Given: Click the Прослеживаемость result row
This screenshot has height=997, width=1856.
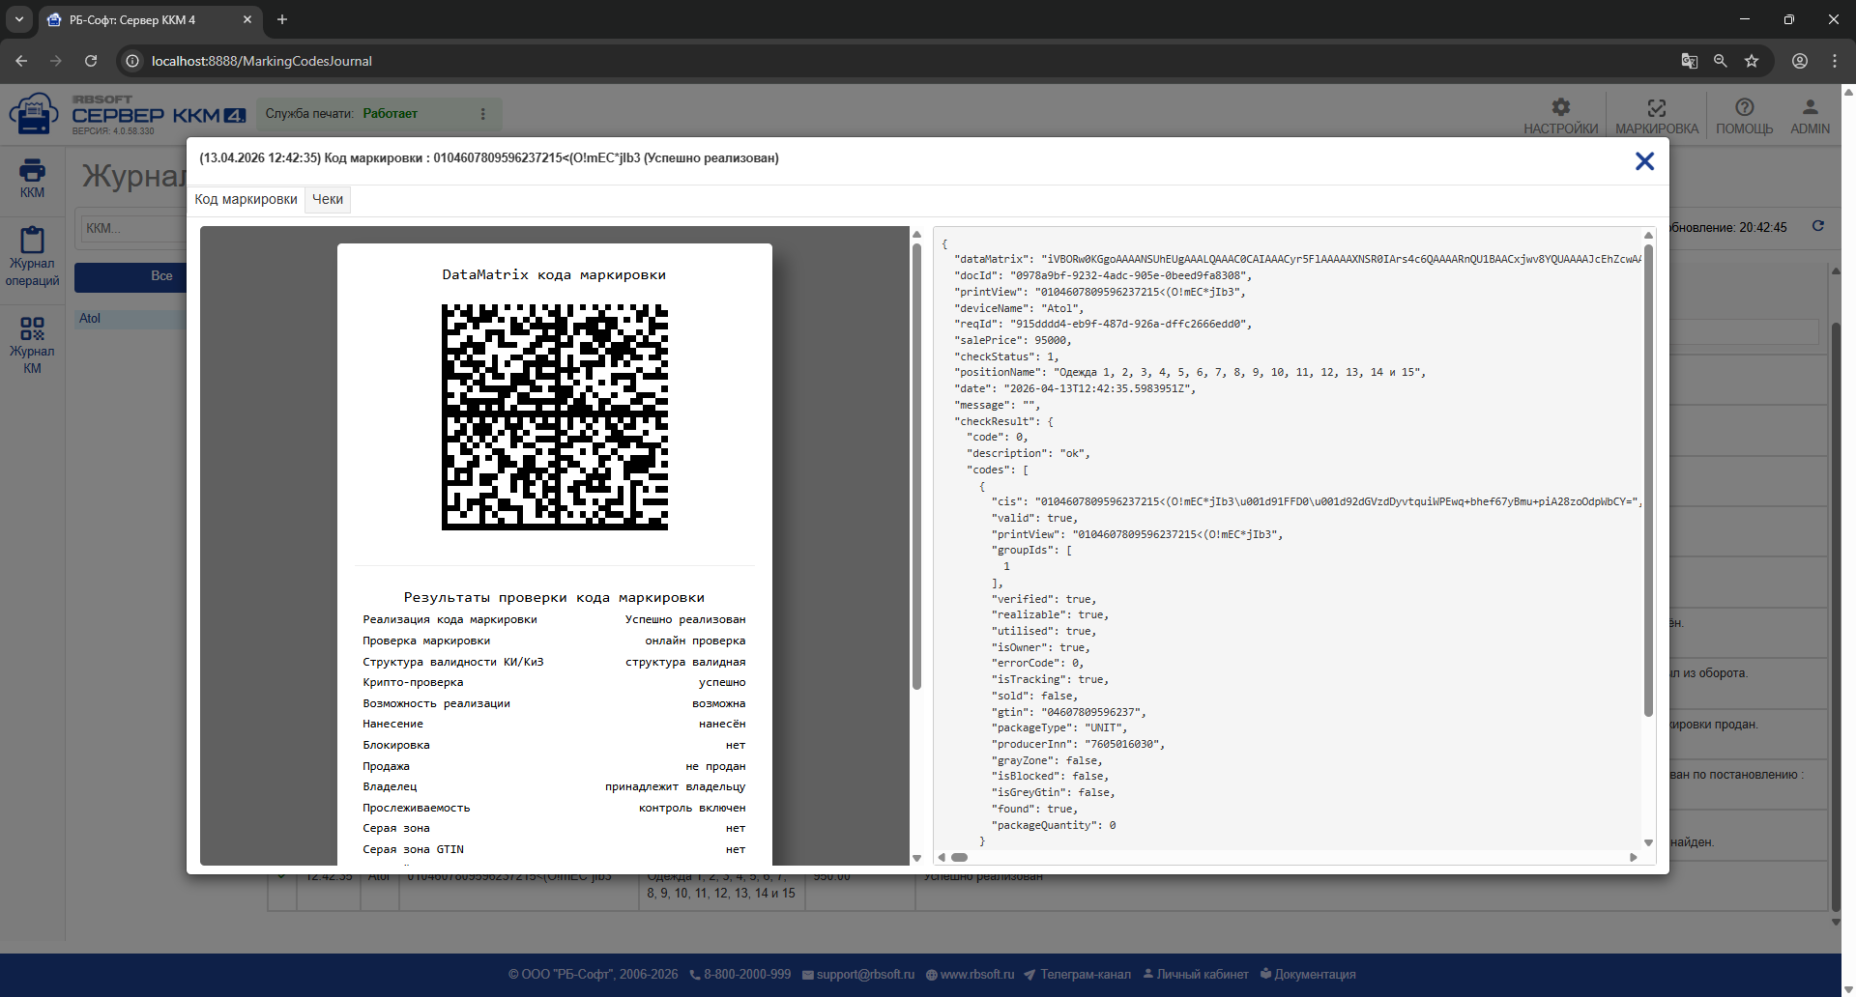Looking at the screenshot, I should point(554,809).
